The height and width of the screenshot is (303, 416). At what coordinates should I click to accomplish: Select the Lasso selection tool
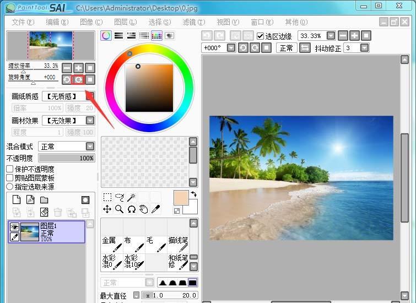(119, 197)
